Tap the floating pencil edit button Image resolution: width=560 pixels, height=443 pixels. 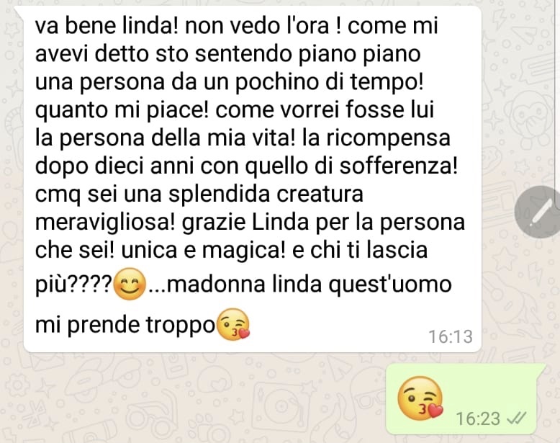click(539, 212)
